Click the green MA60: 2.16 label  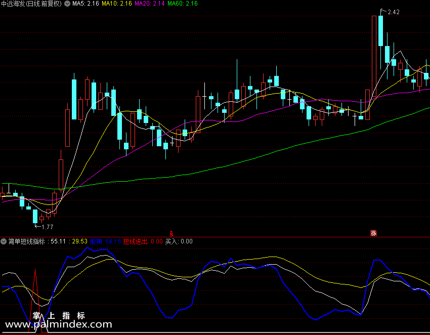183,4
